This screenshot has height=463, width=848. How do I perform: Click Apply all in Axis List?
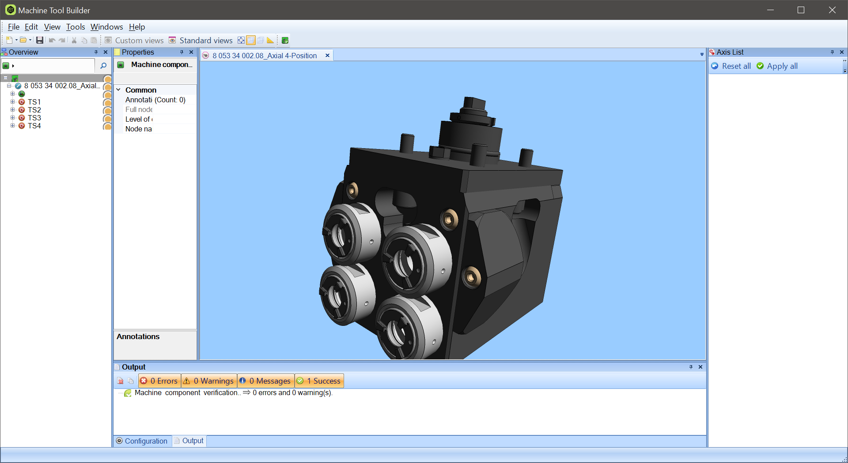(777, 66)
